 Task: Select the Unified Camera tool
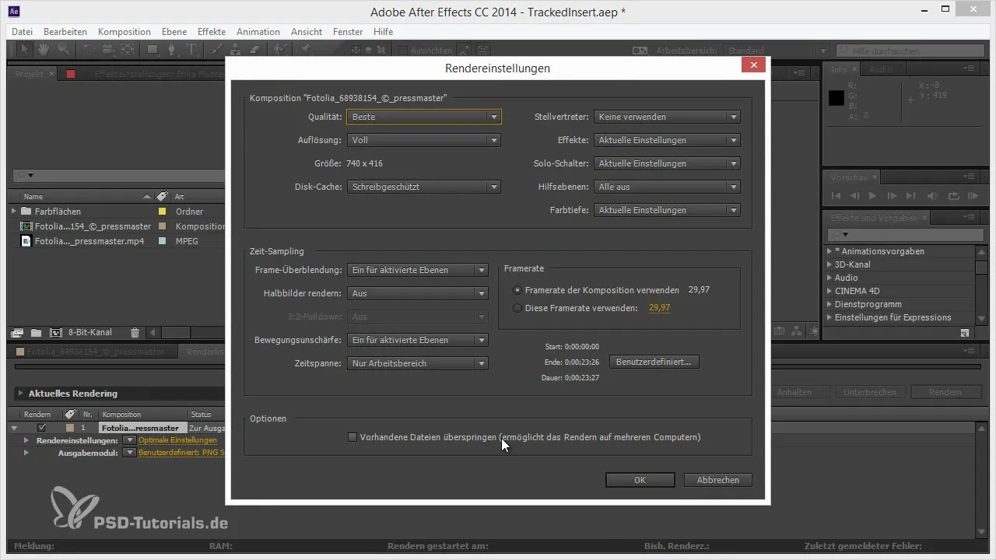[x=108, y=49]
